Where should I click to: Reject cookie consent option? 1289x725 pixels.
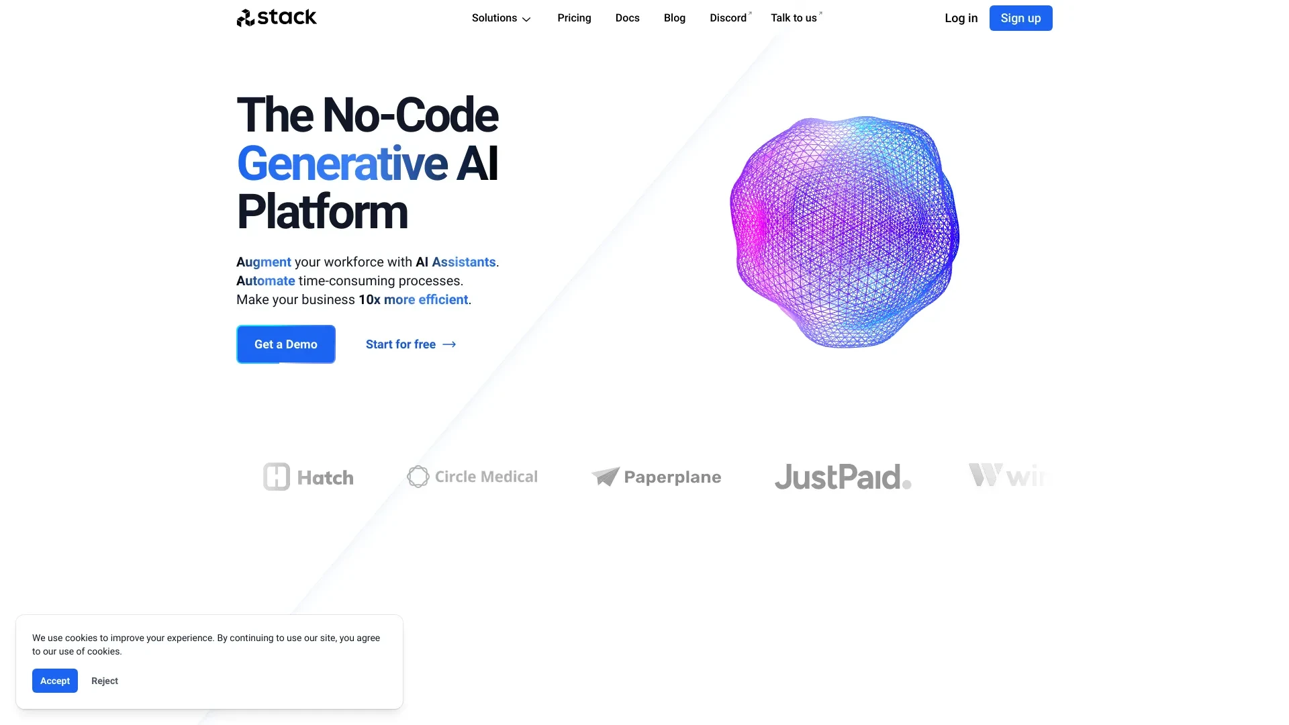(105, 681)
